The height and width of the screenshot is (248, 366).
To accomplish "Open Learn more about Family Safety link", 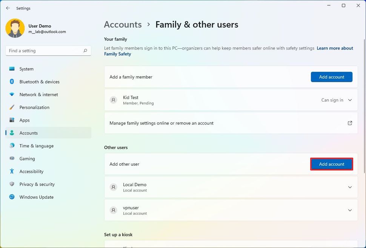I will pyautogui.click(x=335, y=48).
